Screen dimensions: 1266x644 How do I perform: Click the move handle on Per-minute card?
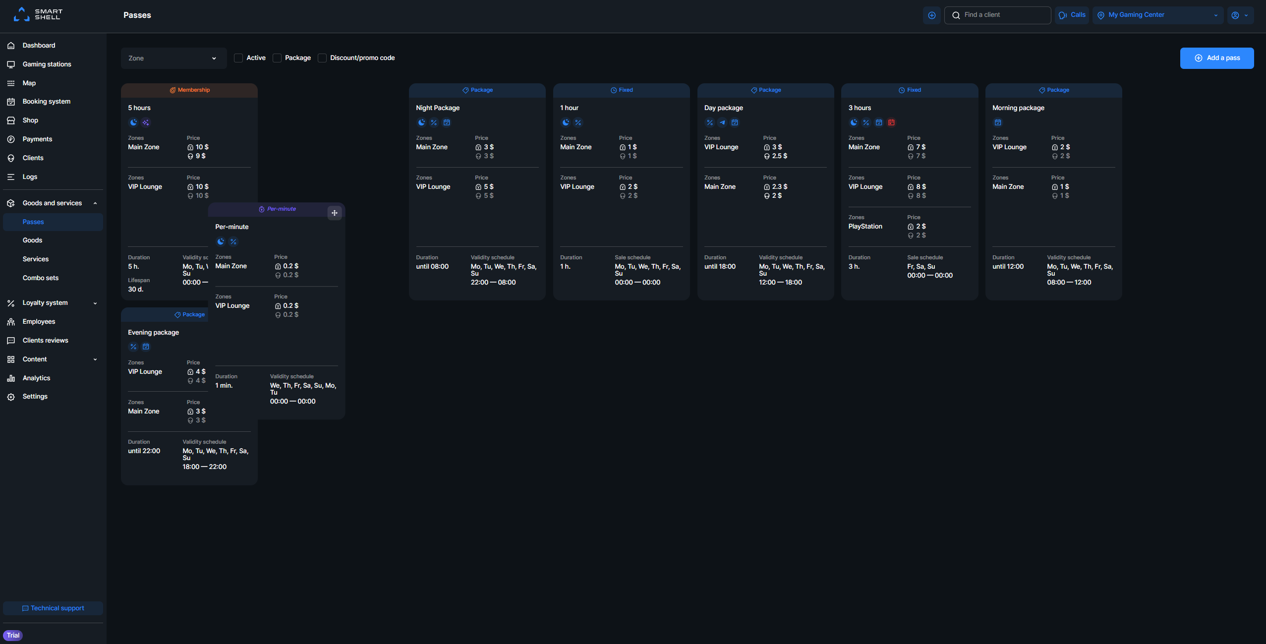[335, 213]
